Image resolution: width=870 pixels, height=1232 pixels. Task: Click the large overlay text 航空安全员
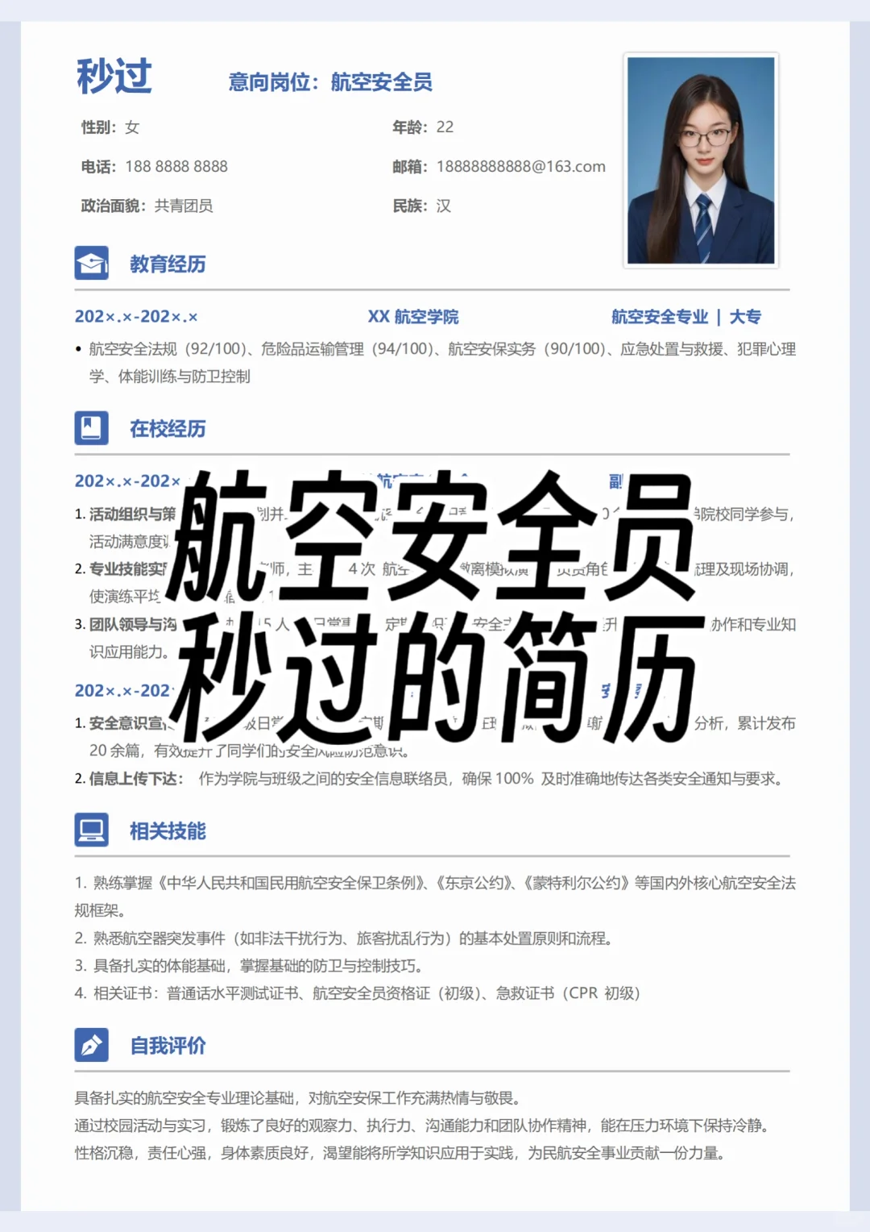tap(431, 536)
